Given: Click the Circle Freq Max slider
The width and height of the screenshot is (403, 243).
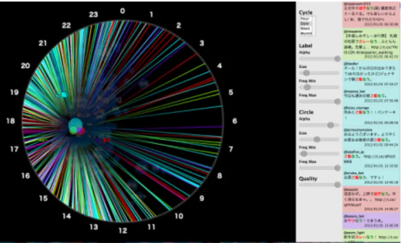Looking at the screenshot, I should 319,168.
